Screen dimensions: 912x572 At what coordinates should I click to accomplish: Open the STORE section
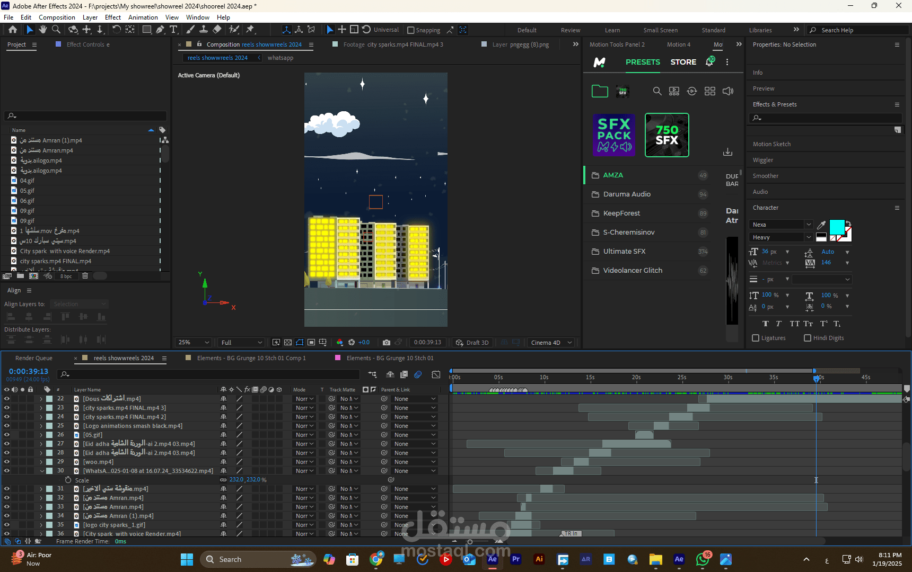click(683, 62)
